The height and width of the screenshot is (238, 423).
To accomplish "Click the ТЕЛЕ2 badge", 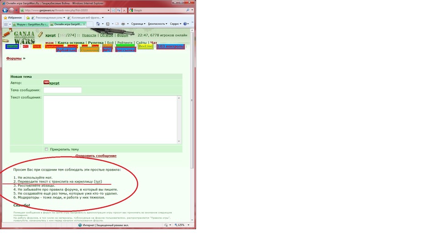I will tap(37, 46).
